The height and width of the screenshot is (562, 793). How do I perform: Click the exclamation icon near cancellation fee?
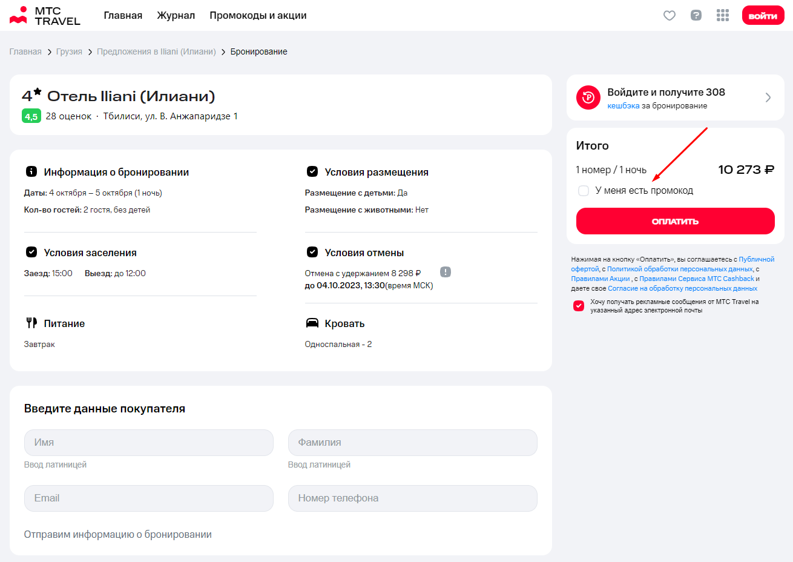pyautogui.click(x=446, y=272)
